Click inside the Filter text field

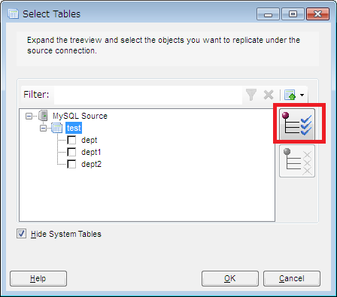pyautogui.click(x=148, y=95)
